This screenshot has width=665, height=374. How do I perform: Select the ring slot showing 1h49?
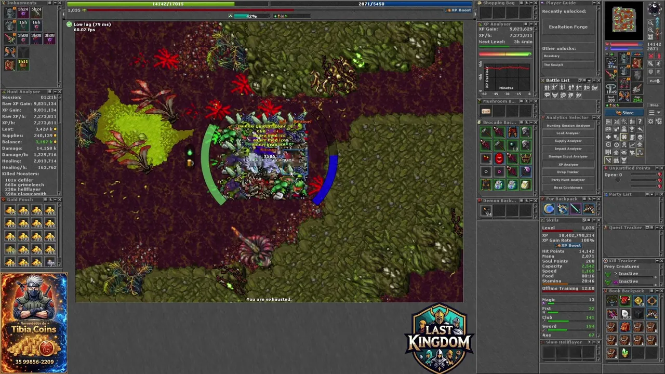[611, 89]
